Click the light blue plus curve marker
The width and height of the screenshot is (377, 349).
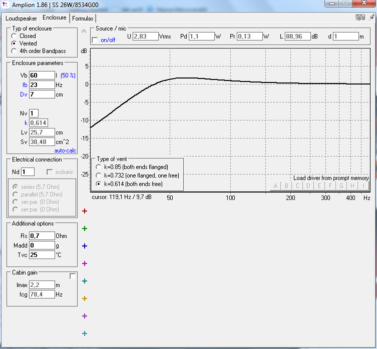(x=85, y=333)
